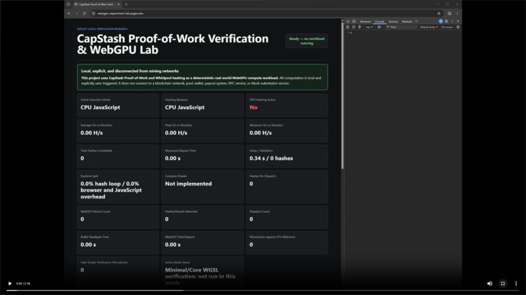
Task: Go back using the browser back arrow
Action: [x=69, y=14]
